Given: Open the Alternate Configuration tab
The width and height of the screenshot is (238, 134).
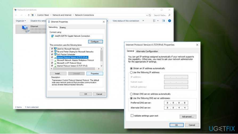Looking at the screenshot, I should pyautogui.click(x=147, y=51).
